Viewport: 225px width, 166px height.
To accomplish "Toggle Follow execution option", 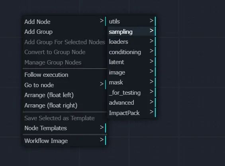I will tap(65, 75).
